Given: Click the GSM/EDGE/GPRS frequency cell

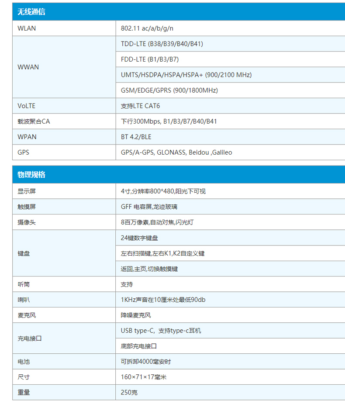Looking at the screenshot, I should (169, 90).
